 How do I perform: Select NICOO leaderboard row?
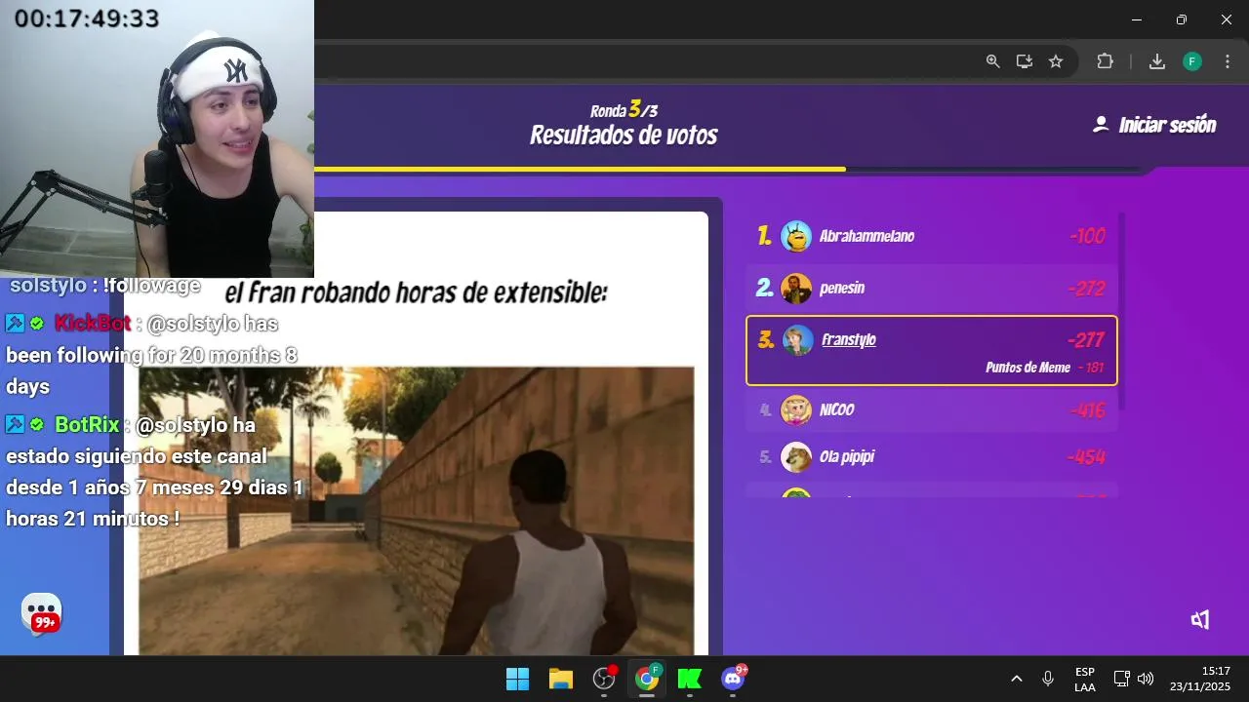click(931, 409)
